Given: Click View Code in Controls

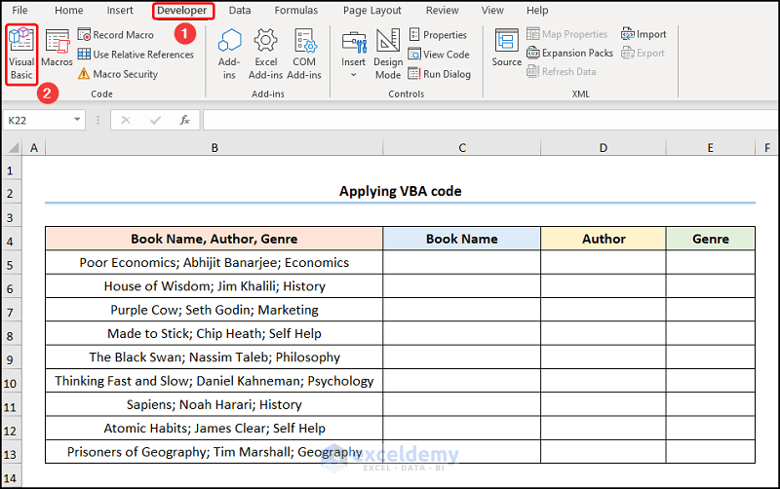Looking at the screenshot, I should [439, 55].
